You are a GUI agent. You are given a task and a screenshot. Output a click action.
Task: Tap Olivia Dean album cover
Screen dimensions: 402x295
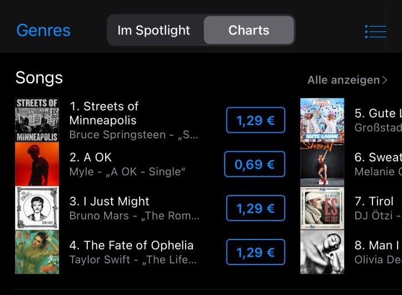point(322,252)
